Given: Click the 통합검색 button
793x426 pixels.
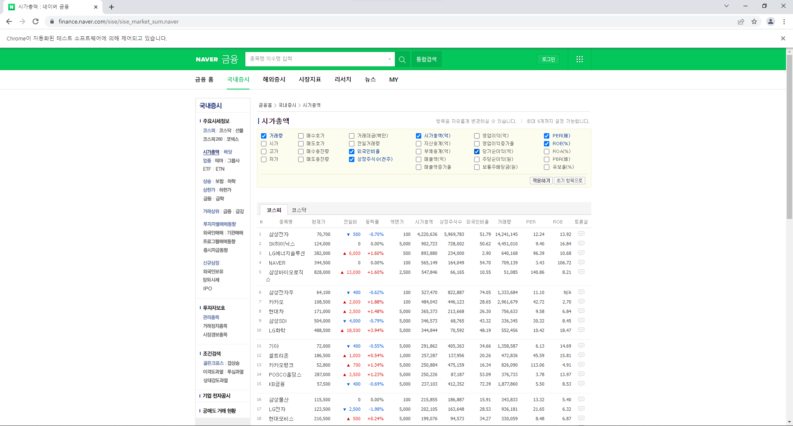Looking at the screenshot, I should [426, 59].
